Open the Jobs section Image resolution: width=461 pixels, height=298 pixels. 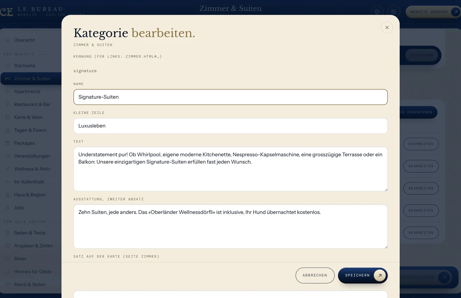coord(31,208)
